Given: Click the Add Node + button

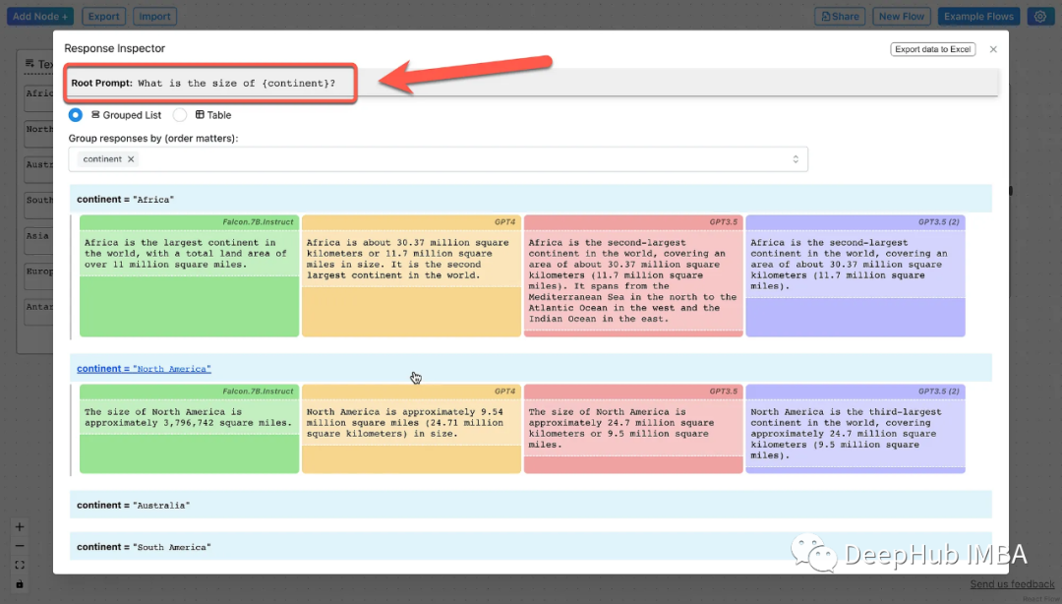Looking at the screenshot, I should point(40,17).
